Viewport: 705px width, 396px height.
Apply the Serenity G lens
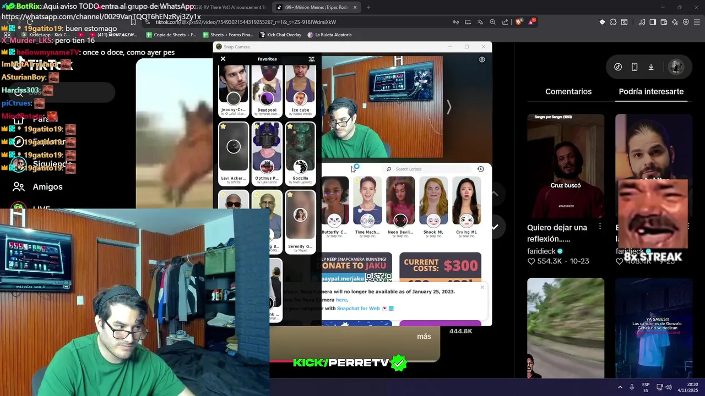pos(300,222)
